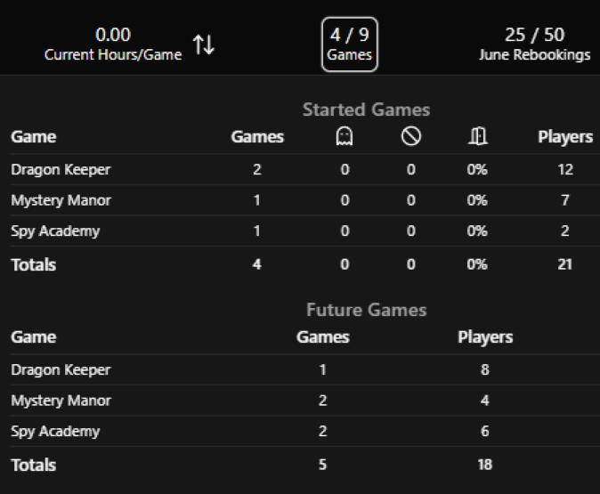The image size is (600, 494).
Task: Select Dragon Keeper in Future Games
Action: point(61,369)
